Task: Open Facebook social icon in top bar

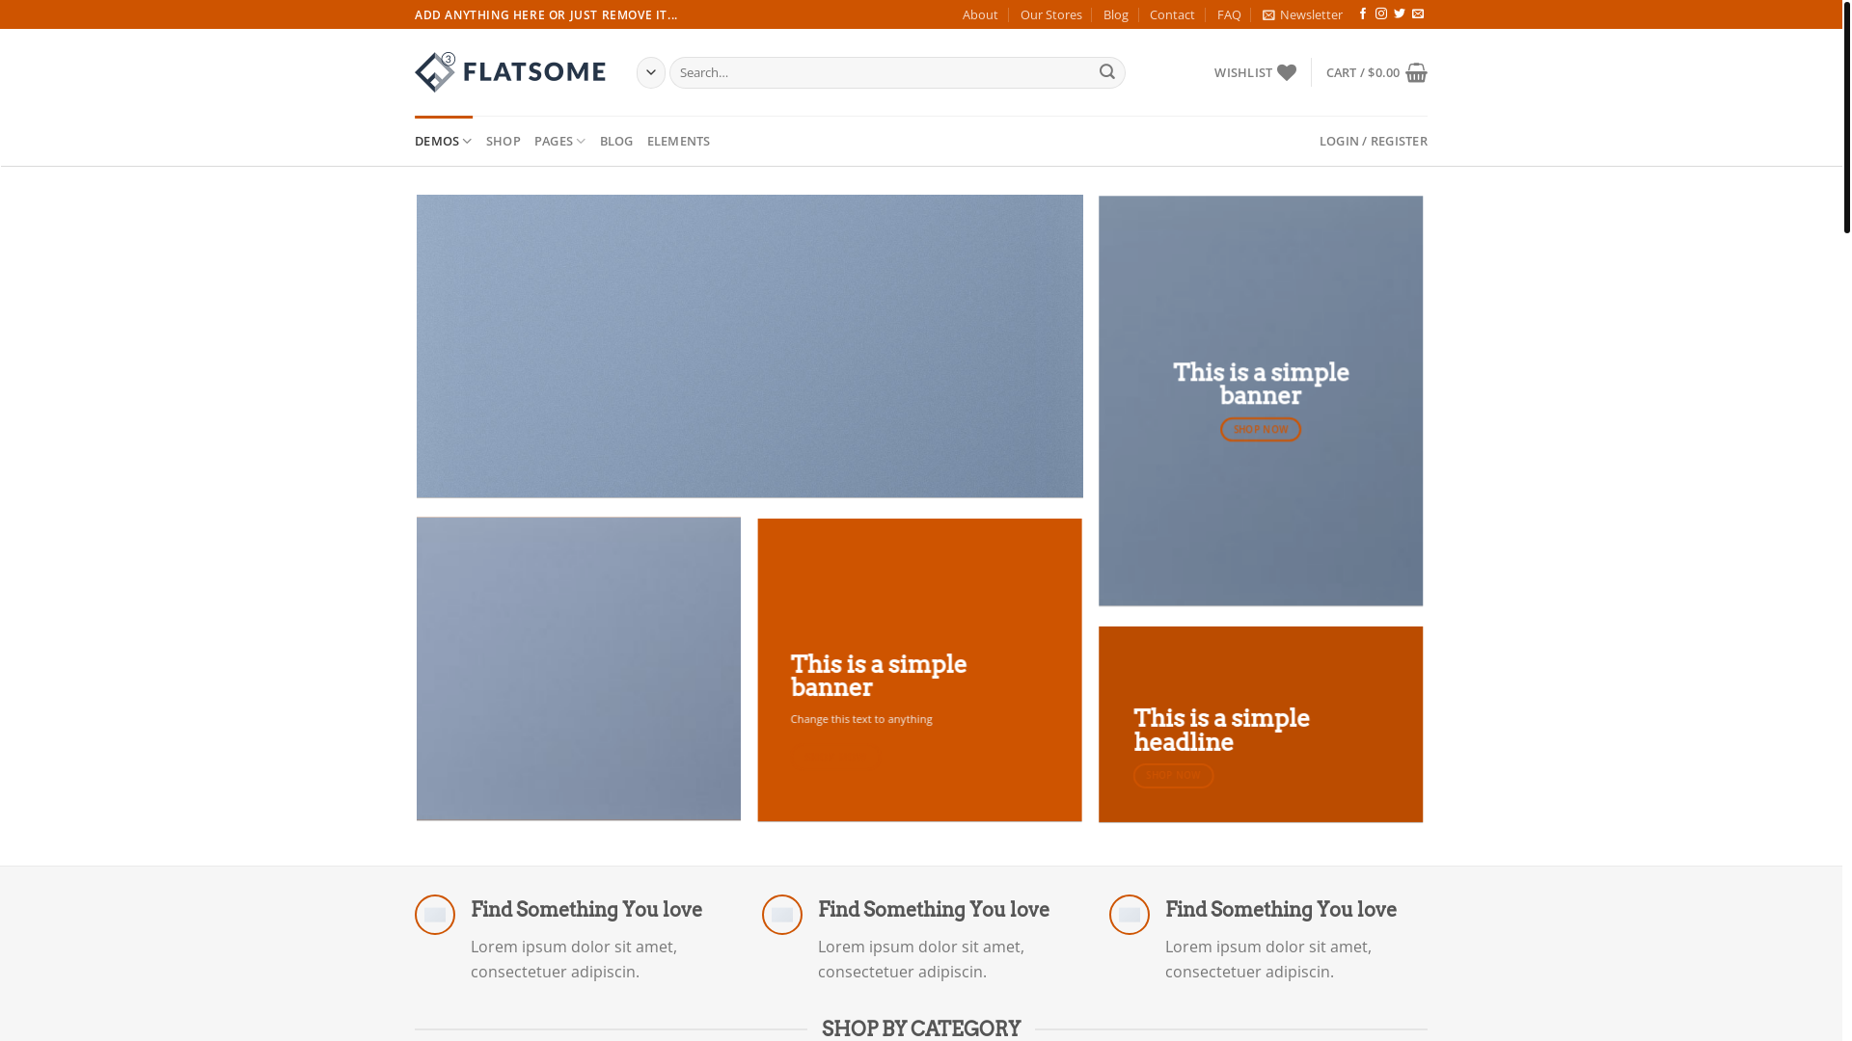Action: click(1363, 14)
